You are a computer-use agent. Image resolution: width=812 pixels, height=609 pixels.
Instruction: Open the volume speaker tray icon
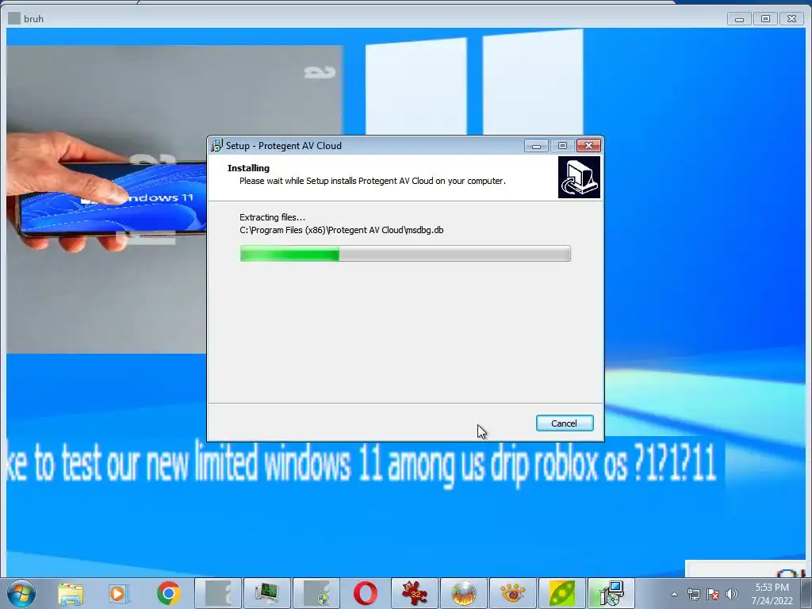[x=731, y=594]
